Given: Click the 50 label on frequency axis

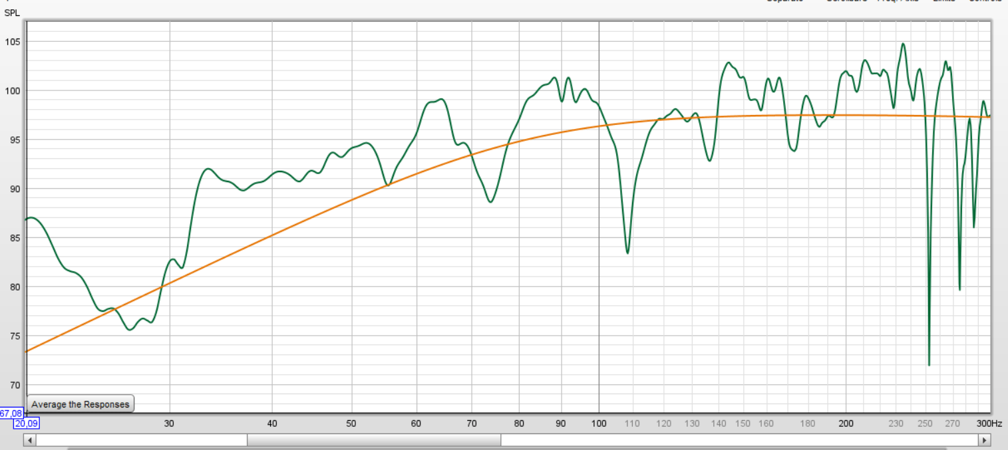Looking at the screenshot, I should pos(351,423).
